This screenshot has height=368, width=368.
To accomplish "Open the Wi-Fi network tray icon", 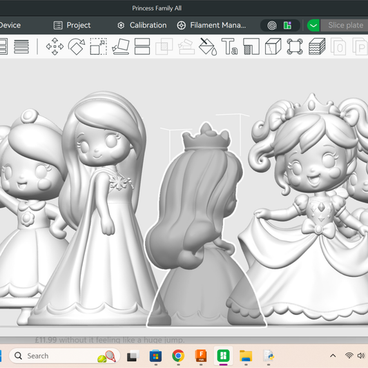I will [349, 356].
